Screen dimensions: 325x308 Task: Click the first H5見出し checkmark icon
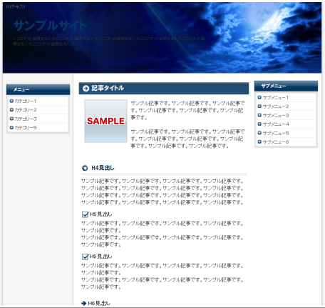(x=85, y=214)
